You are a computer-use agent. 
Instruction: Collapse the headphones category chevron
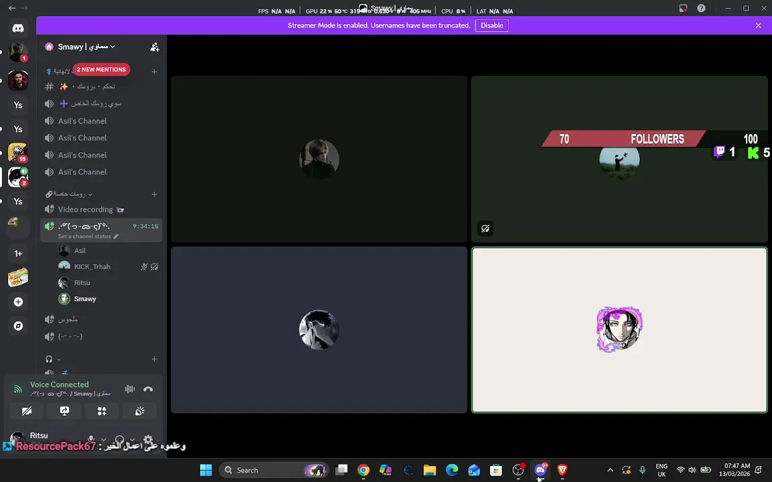click(x=58, y=359)
